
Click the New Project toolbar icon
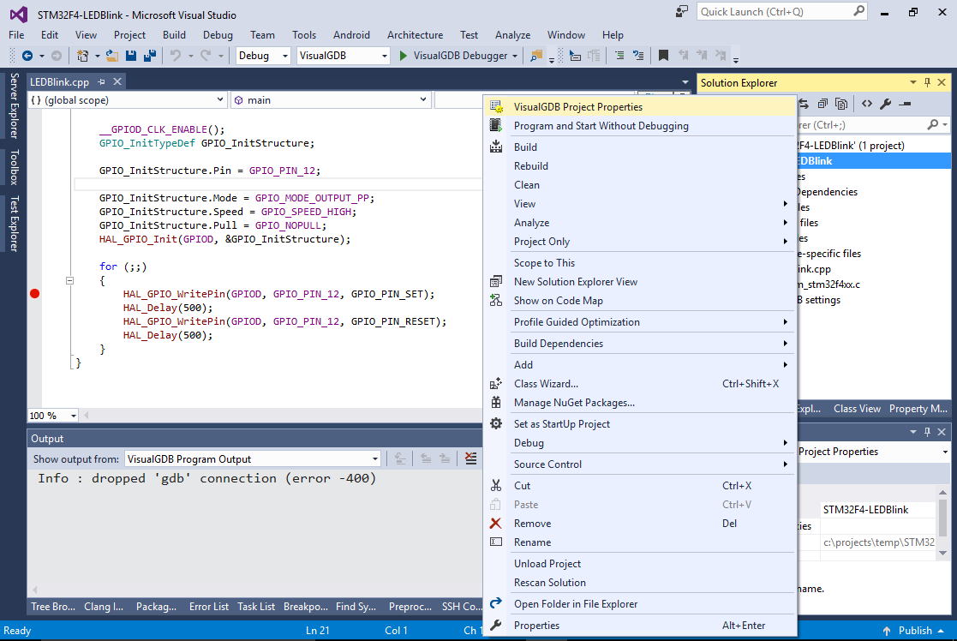point(82,56)
